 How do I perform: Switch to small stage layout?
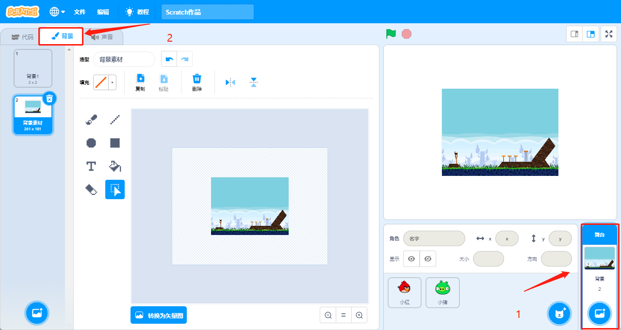(x=575, y=34)
